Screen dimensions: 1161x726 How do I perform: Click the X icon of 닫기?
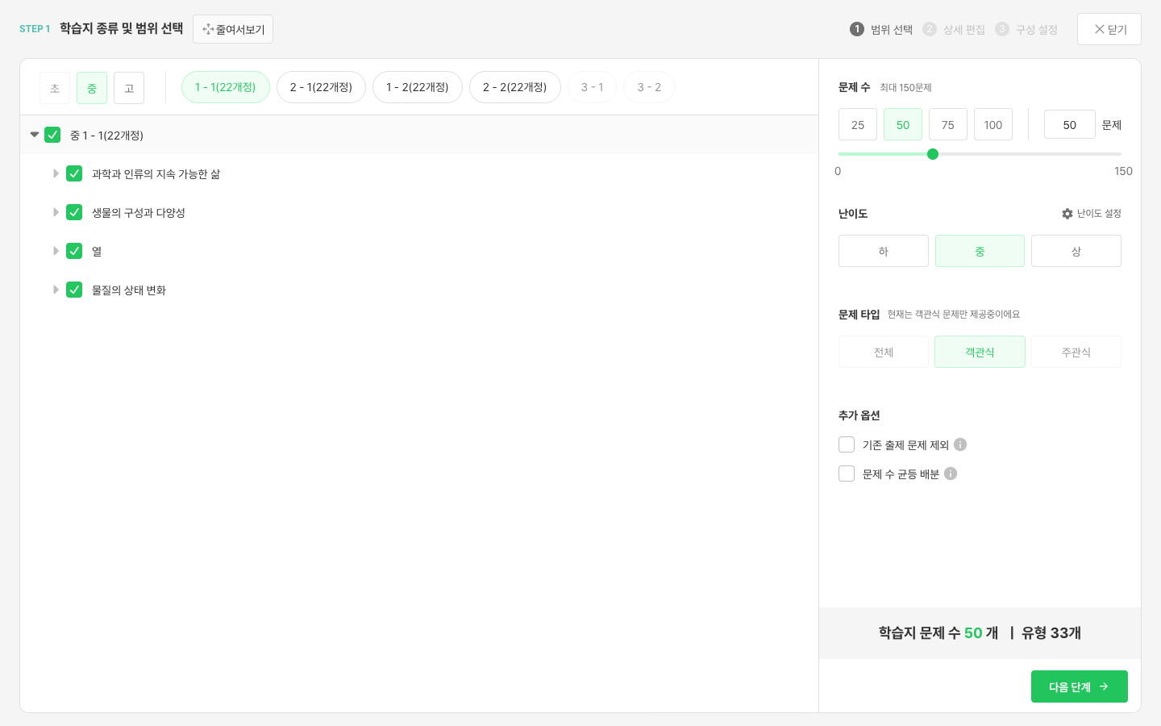click(x=1099, y=29)
